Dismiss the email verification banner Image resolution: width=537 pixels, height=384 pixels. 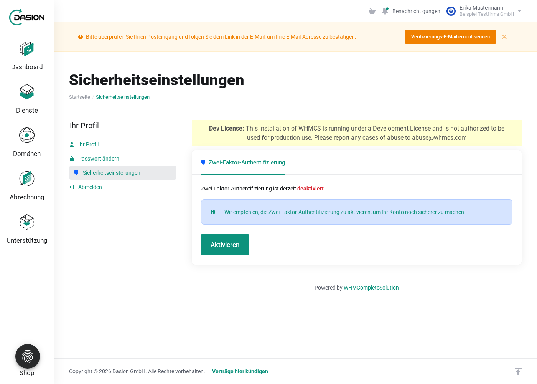(504, 37)
